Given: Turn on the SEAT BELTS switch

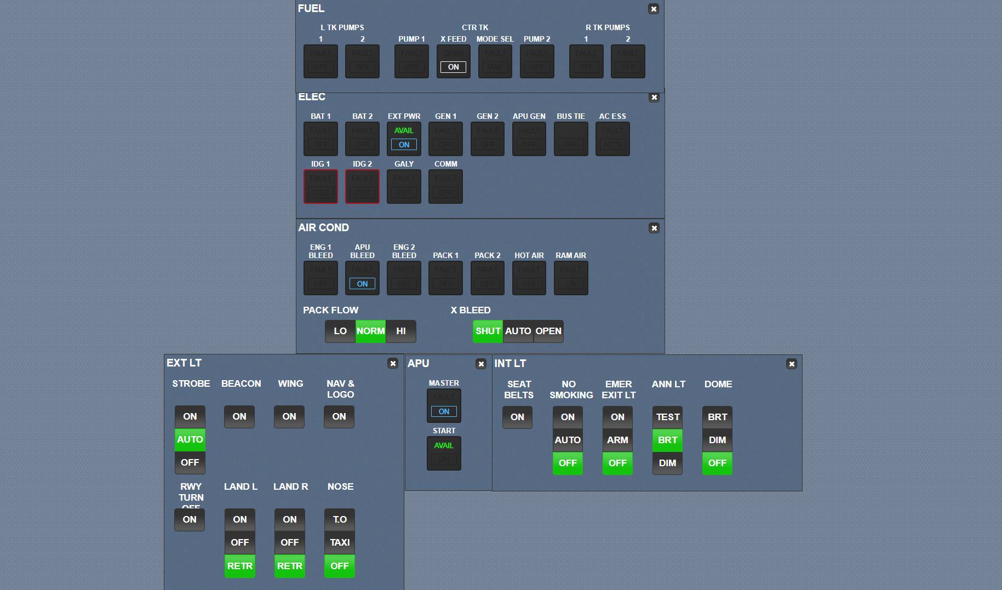Looking at the screenshot, I should (517, 417).
